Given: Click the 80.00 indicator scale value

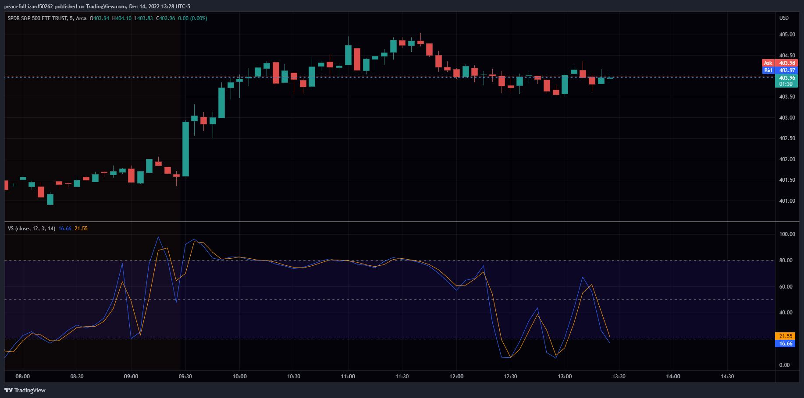Looking at the screenshot, I should 786,261.
